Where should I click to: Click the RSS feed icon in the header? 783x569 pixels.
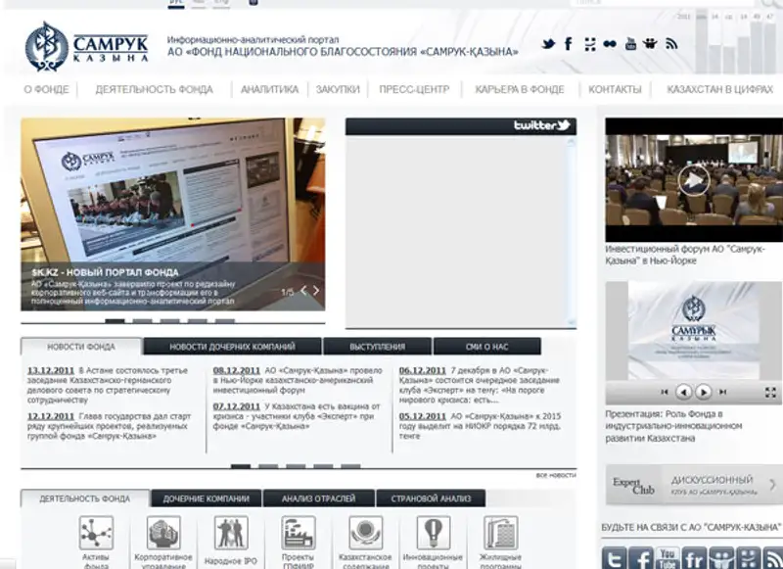coord(671,44)
